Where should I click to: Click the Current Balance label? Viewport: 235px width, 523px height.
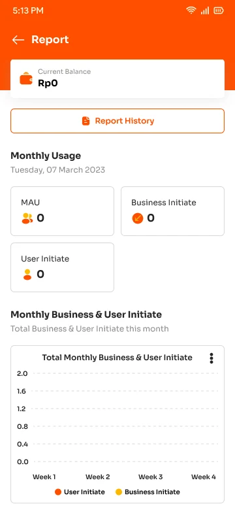pos(64,71)
